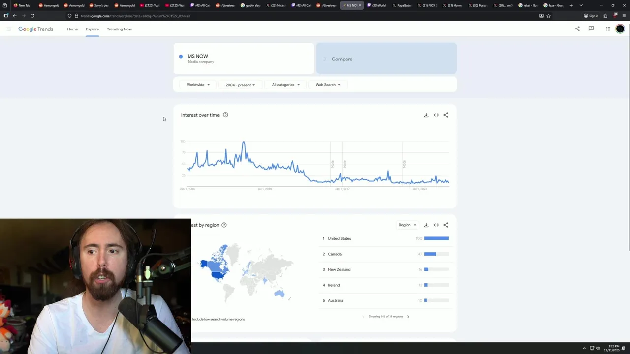Select New Zealand in region list
The height and width of the screenshot is (354, 630).
click(x=339, y=269)
